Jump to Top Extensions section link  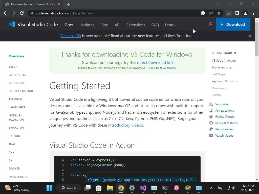[222, 67]
